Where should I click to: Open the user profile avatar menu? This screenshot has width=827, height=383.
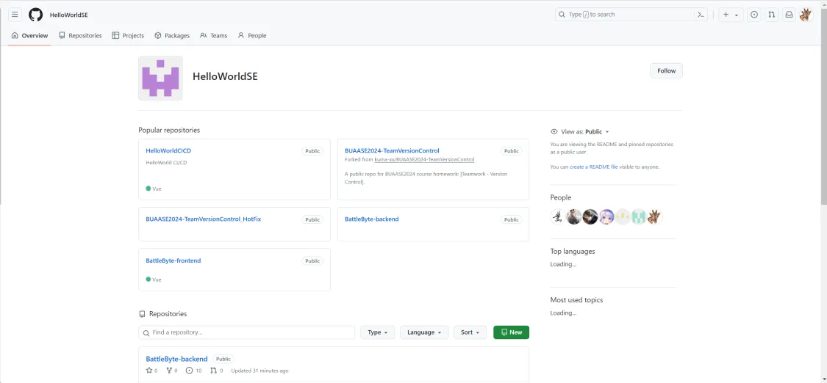[806, 15]
